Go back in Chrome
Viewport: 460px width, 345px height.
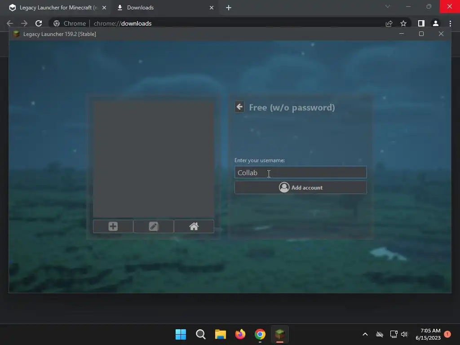point(10,23)
